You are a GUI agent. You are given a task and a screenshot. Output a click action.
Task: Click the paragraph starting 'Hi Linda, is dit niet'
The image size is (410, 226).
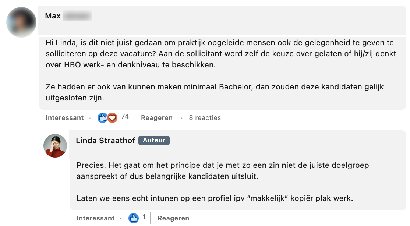point(221,54)
